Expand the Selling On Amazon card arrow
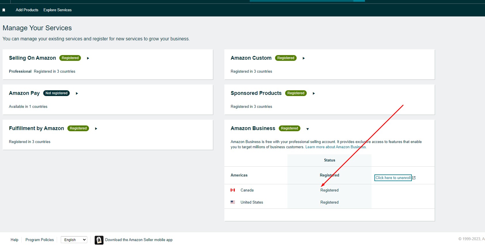 pos(88,58)
